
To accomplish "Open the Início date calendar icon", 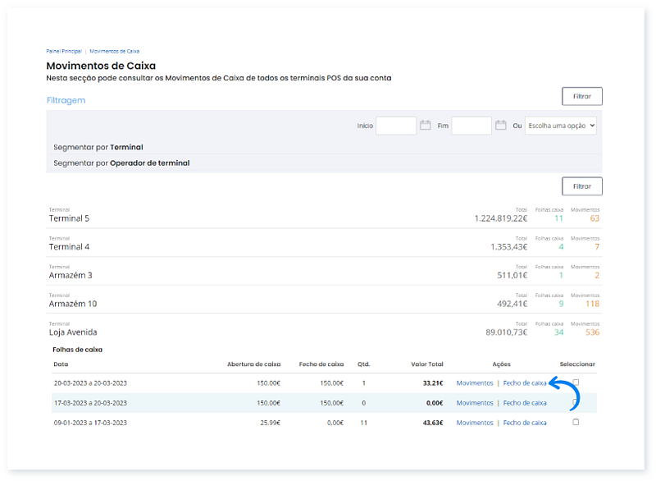I will tap(425, 126).
